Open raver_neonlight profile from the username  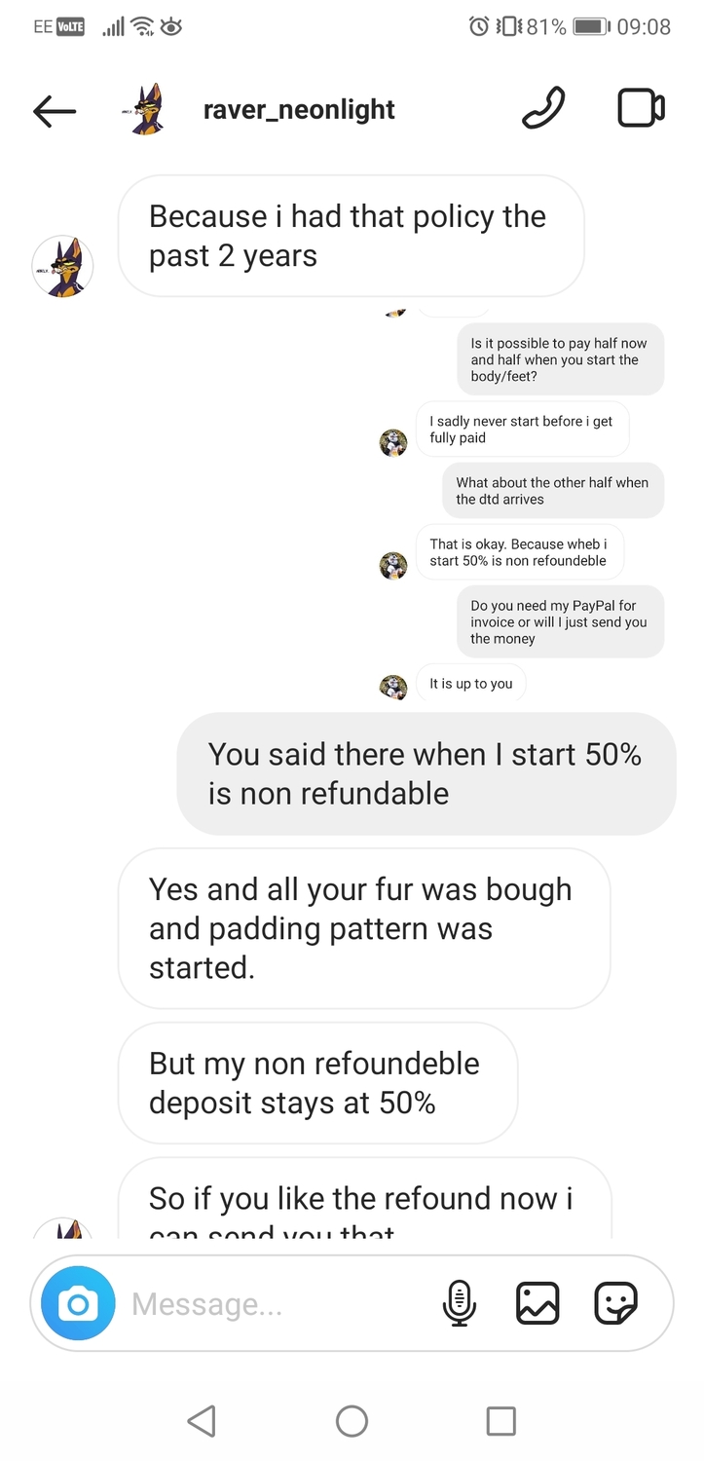(x=299, y=109)
